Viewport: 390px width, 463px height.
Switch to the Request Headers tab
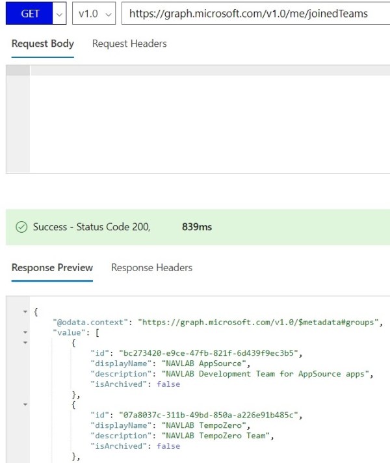tap(129, 44)
